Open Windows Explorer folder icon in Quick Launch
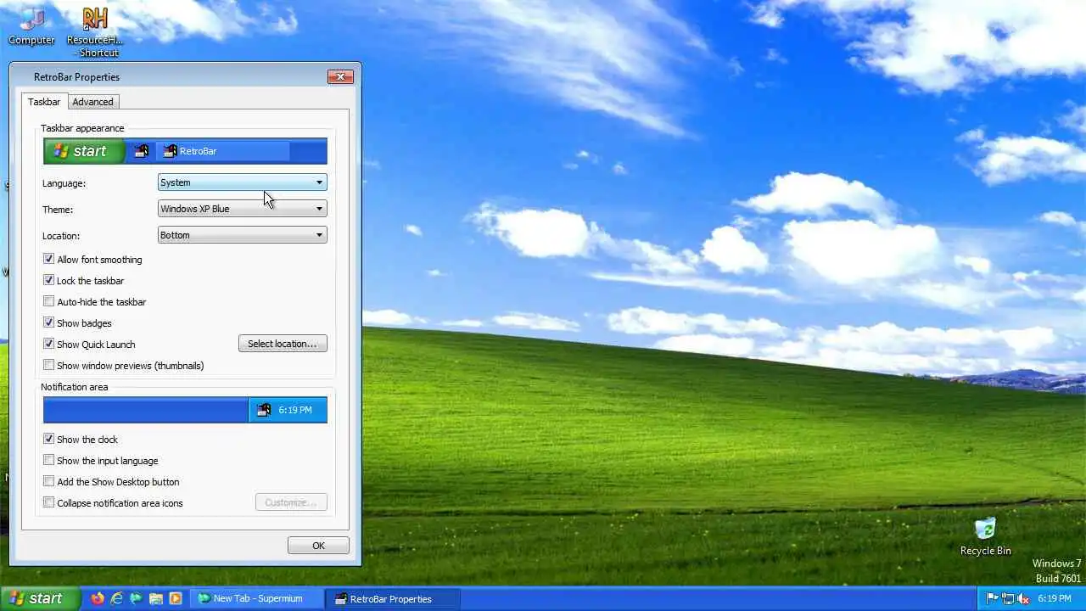The width and height of the screenshot is (1086, 611). pos(156,598)
